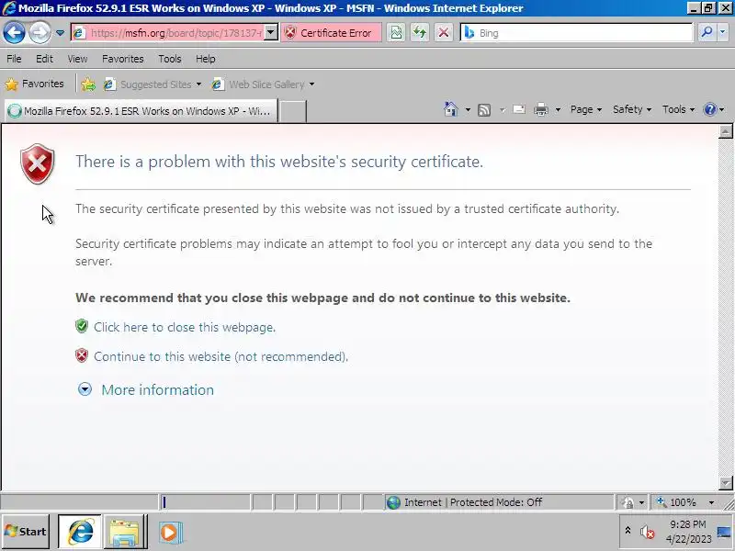This screenshot has height=551, width=735.
Task: Change zoom level at 100% button
Action: pyautogui.click(x=677, y=502)
